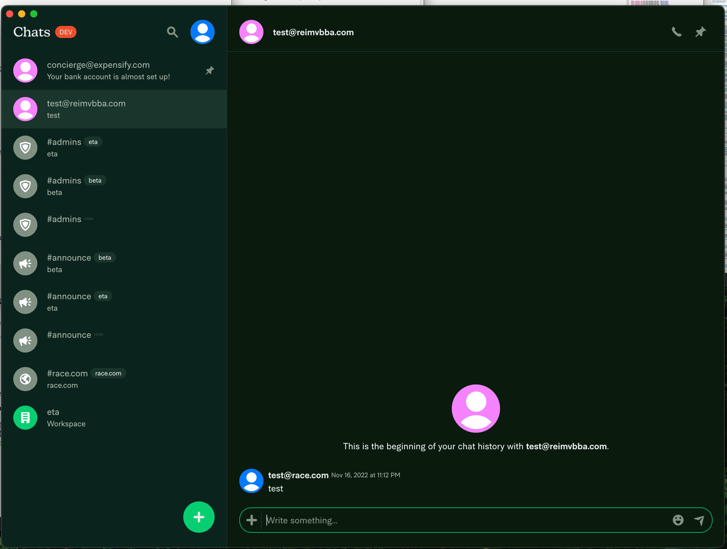727x549 pixels.
Task: Click the message timestamp Nov 16, 2022
Action: point(366,475)
